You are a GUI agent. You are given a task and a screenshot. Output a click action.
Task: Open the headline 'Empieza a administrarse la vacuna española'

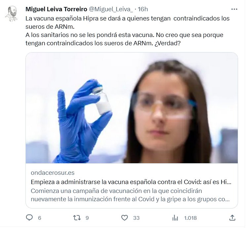coord(131,182)
